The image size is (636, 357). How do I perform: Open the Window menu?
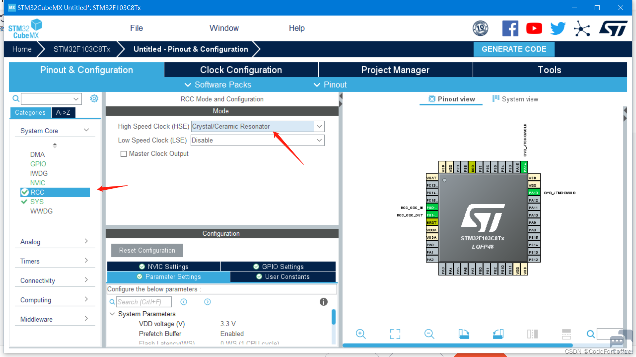tap(224, 28)
